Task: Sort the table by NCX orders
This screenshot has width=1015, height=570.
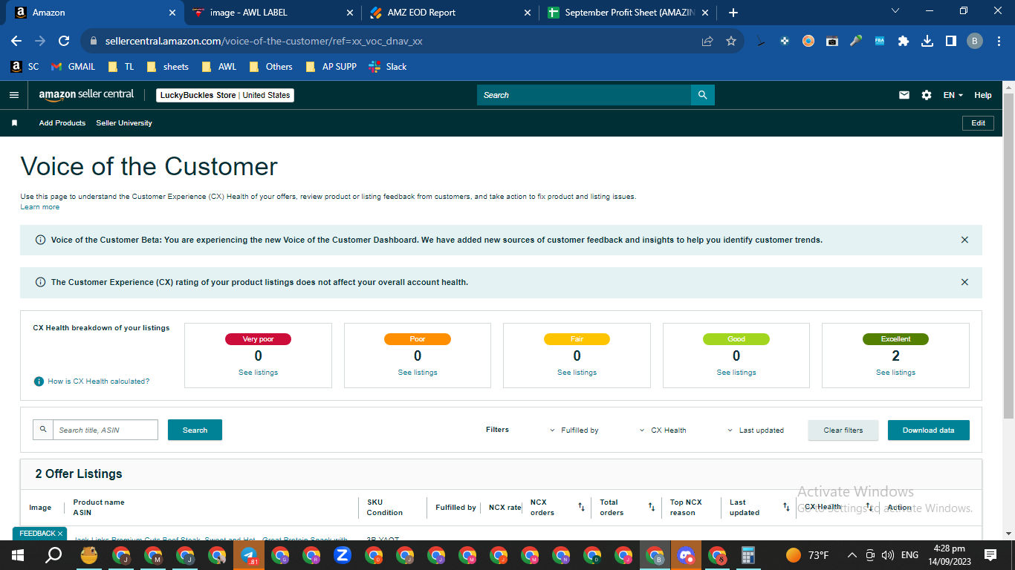Action: tap(581, 507)
